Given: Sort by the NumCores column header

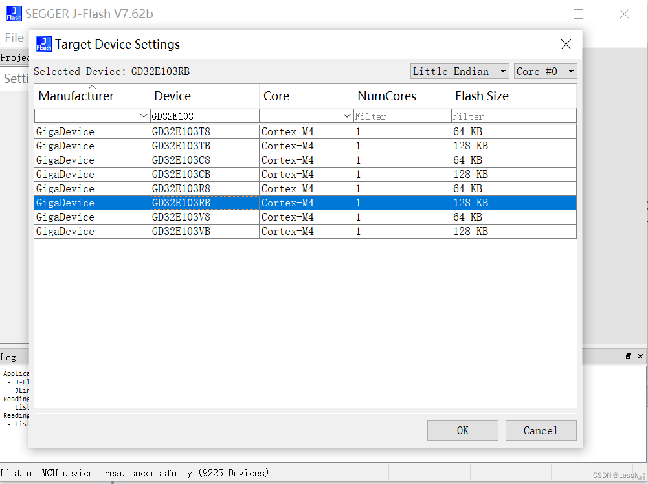Looking at the screenshot, I should coord(402,96).
